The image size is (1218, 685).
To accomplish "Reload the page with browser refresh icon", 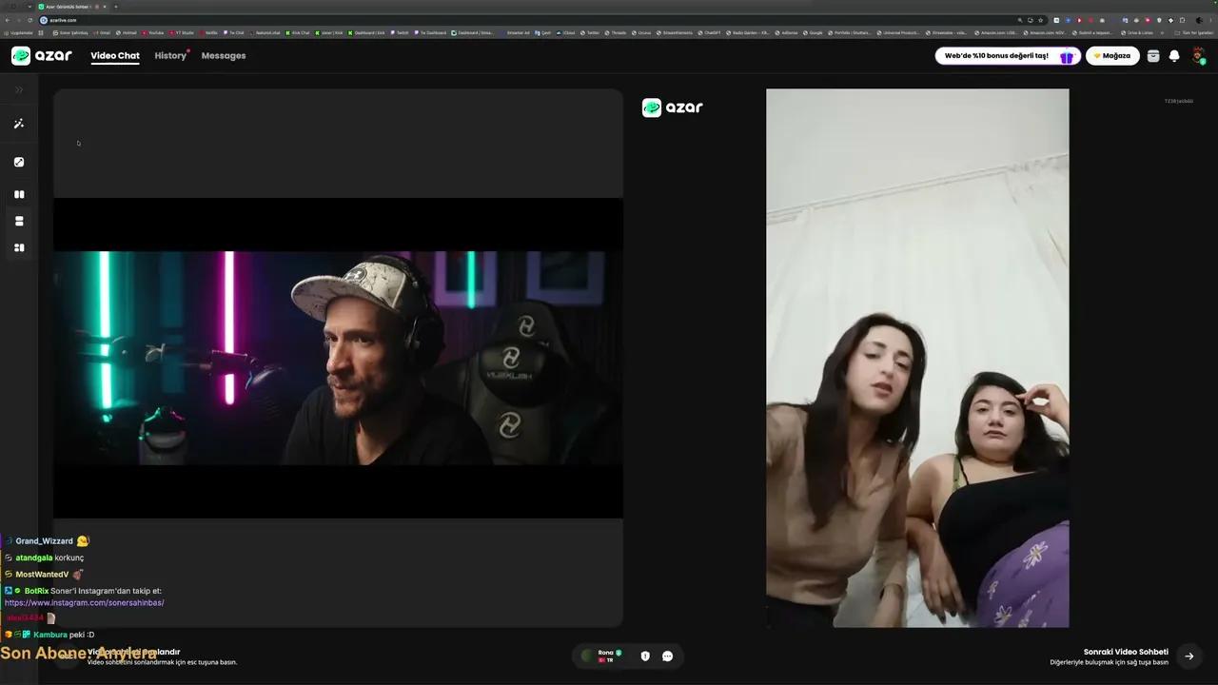I will (x=30, y=20).
